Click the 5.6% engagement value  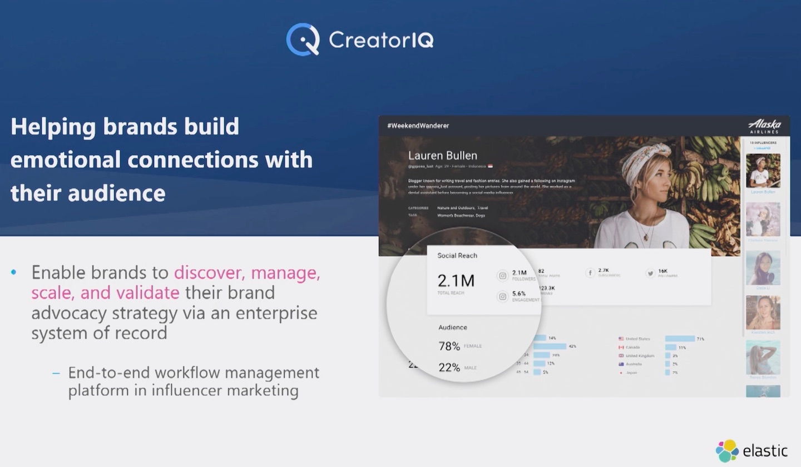tap(519, 294)
